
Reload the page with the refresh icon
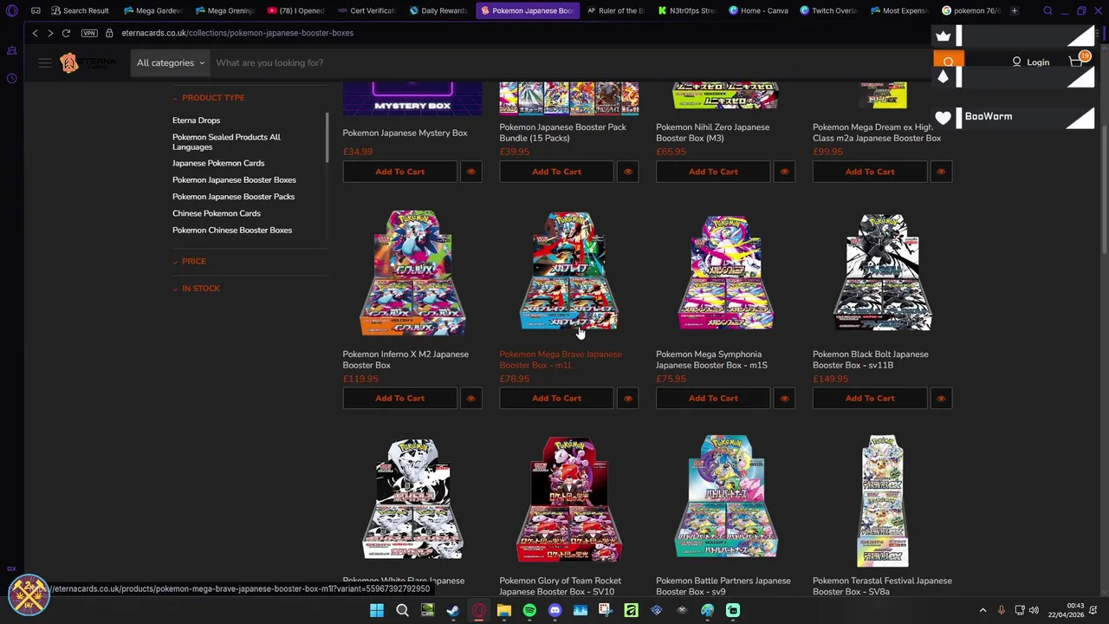(x=66, y=33)
